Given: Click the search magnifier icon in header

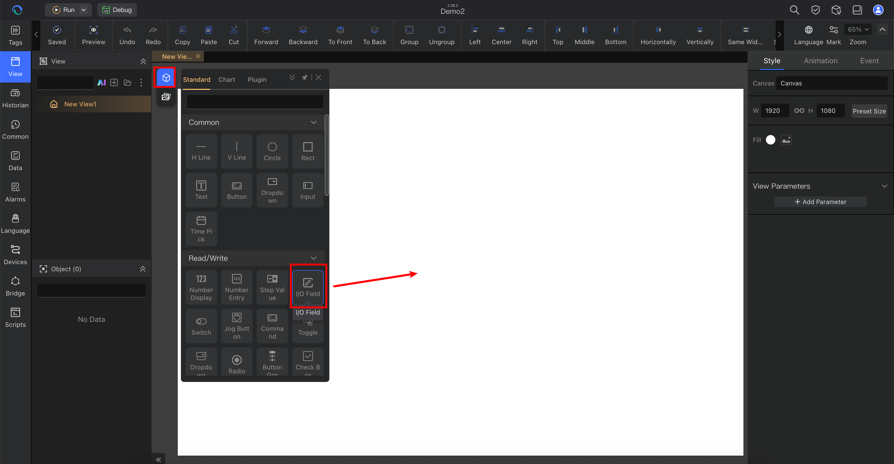Looking at the screenshot, I should pyautogui.click(x=794, y=10).
